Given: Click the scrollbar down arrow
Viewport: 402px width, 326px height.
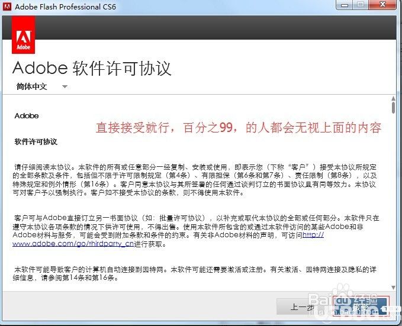Looking at the screenshot, I should (393, 288).
